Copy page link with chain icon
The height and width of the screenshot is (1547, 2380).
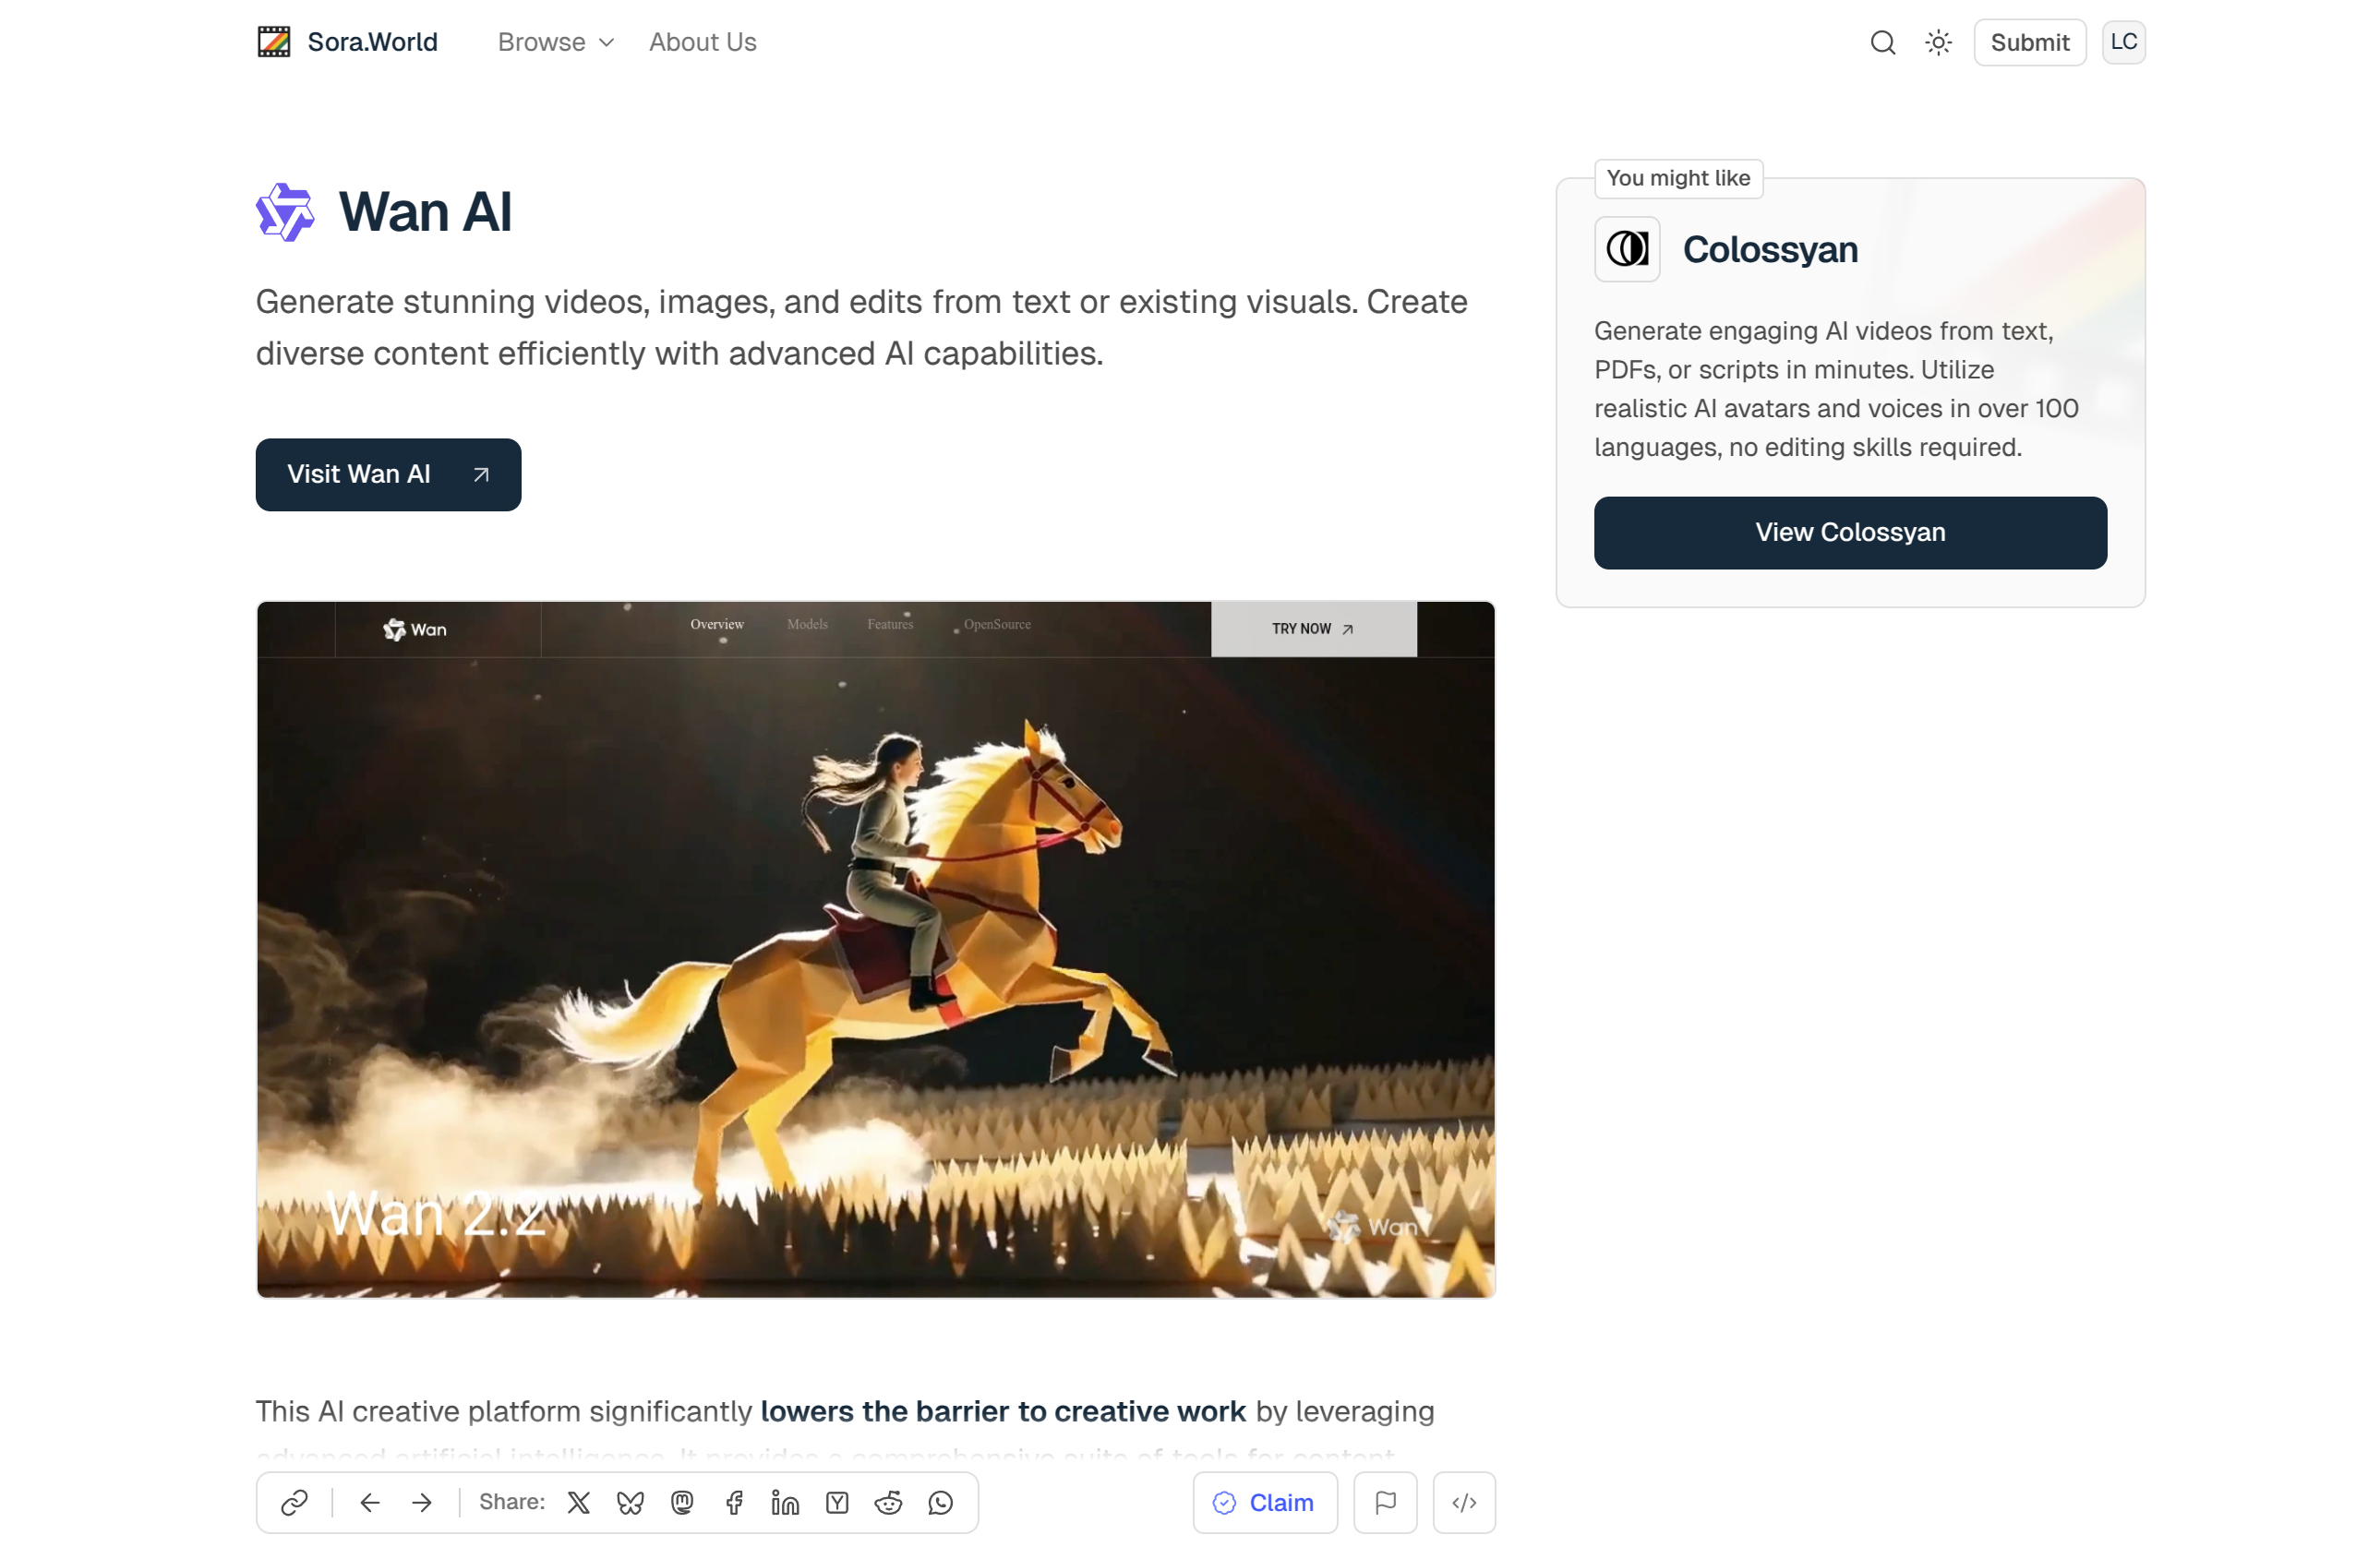click(294, 1502)
